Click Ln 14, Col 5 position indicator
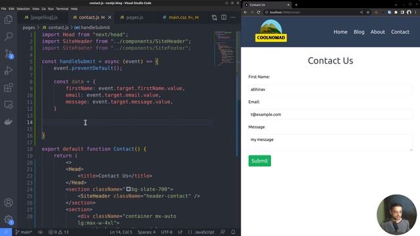The width and height of the screenshot is (420, 236). coord(121,232)
